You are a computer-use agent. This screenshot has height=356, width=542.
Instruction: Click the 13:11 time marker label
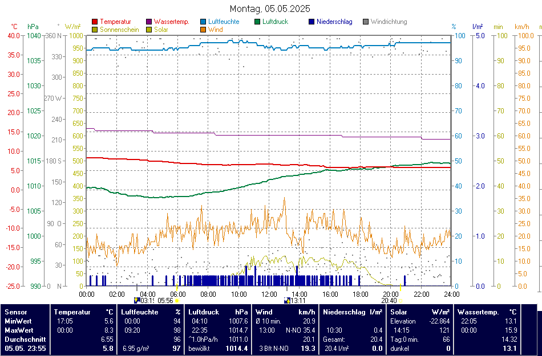[298, 300]
